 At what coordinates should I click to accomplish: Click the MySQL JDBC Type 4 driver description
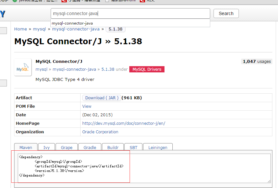pos(65,80)
